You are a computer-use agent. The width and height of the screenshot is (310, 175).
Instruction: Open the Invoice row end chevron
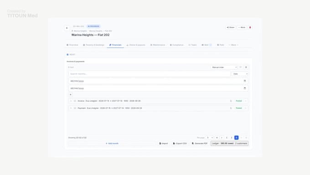click(246, 101)
